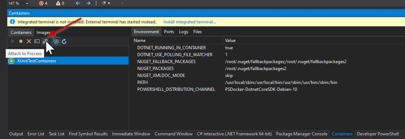Open a terminal window for the container

point(37,41)
